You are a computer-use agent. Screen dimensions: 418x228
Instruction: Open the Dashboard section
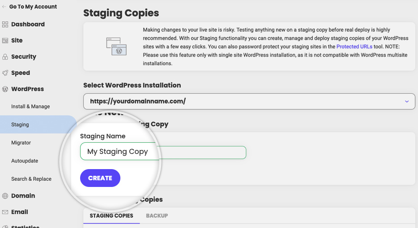tap(28, 25)
